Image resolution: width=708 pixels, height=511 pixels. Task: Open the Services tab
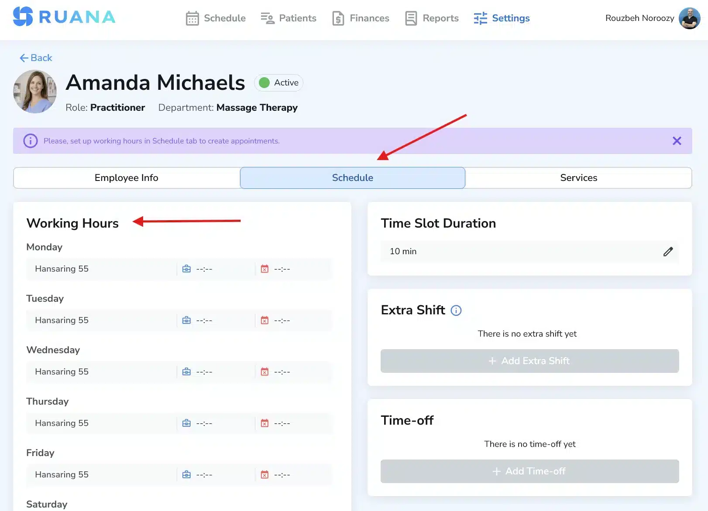pyautogui.click(x=579, y=177)
